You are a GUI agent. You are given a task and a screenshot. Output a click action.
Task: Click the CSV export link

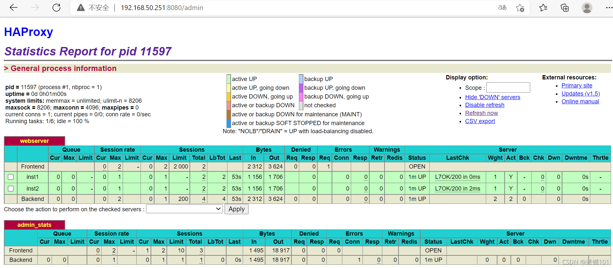[480, 121]
